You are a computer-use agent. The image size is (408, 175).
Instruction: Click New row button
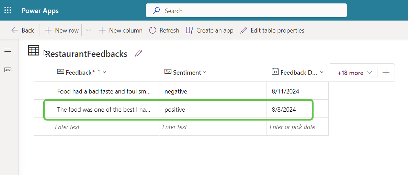click(62, 30)
